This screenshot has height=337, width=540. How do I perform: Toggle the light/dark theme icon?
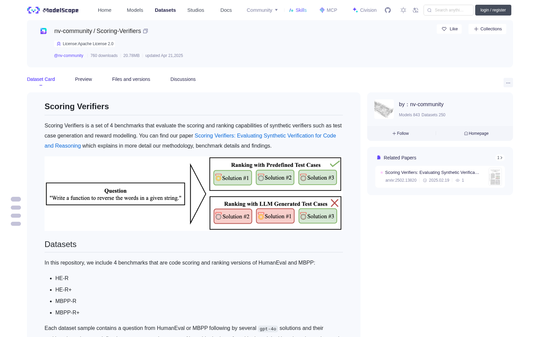403,10
